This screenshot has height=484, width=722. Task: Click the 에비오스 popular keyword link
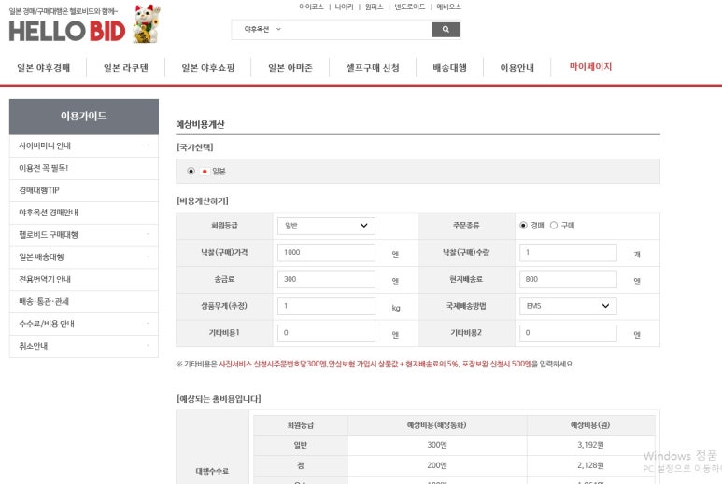point(449,7)
